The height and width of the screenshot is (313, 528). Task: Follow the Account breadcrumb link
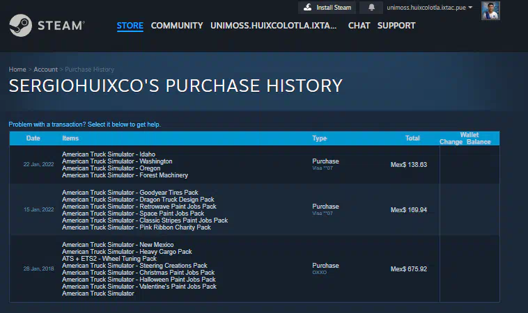[x=45, y=70]
